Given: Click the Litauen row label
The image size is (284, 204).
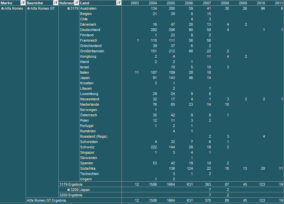Looking at the screenshot, I should 86,88.
